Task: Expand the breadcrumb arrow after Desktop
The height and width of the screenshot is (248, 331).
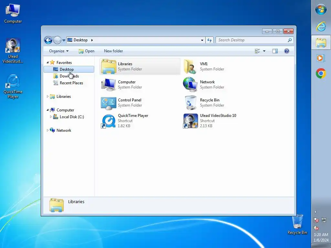Action: point(92,40)
